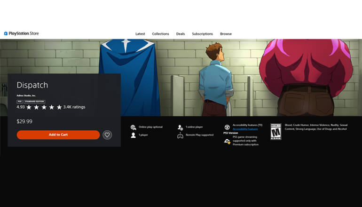The image size is (362, 207).
Task: Click 'Online play optional' text
Action: (x=150, y=127)
